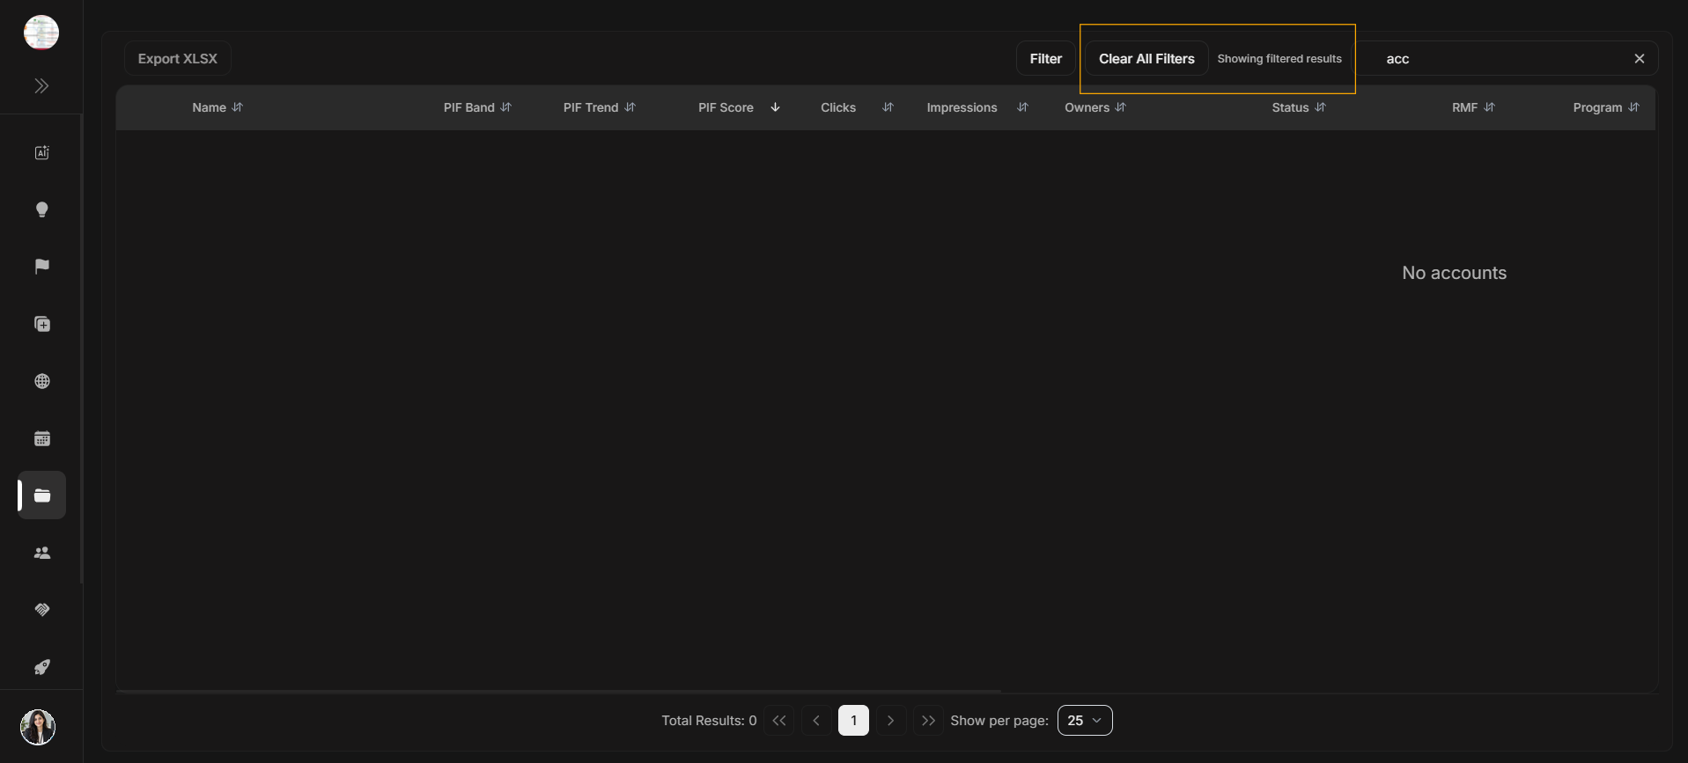Go to first page with double-left arrows
The width and height of the screenshot is (1688, 763).
(x=779, y=721)
